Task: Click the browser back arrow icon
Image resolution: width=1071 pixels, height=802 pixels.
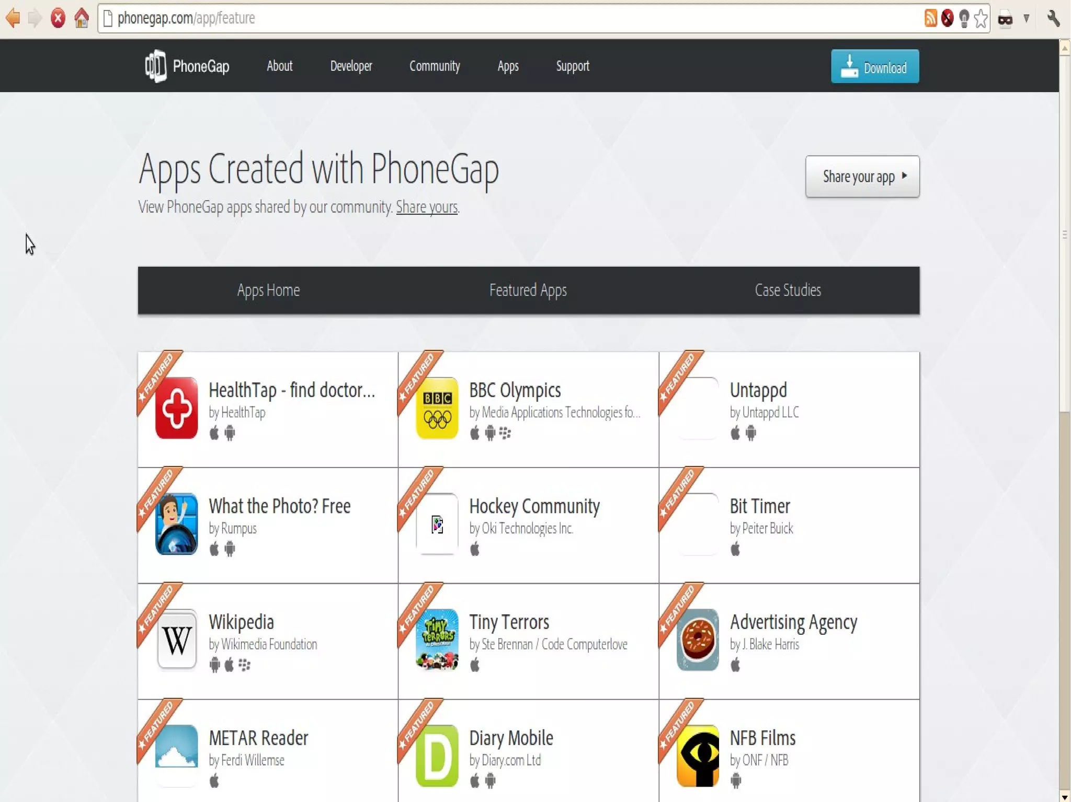Action: [x=13, y=18]
